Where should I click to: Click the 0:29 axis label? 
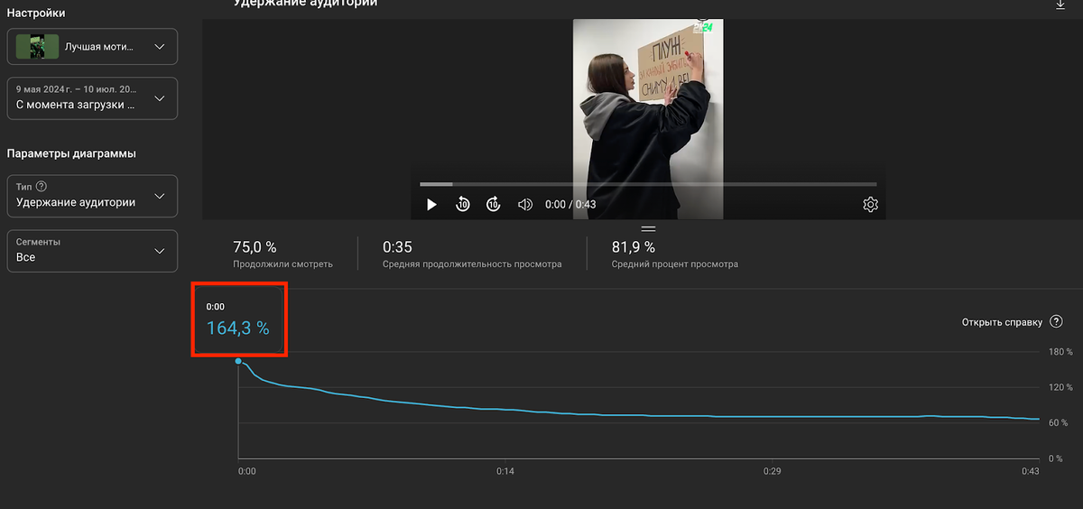[x=773, y=472]
